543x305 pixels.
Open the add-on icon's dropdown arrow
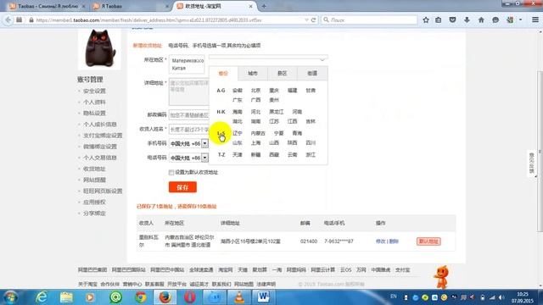[x=520, y=20]
